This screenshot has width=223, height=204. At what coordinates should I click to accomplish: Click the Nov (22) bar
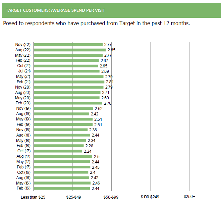pos(68,44)
